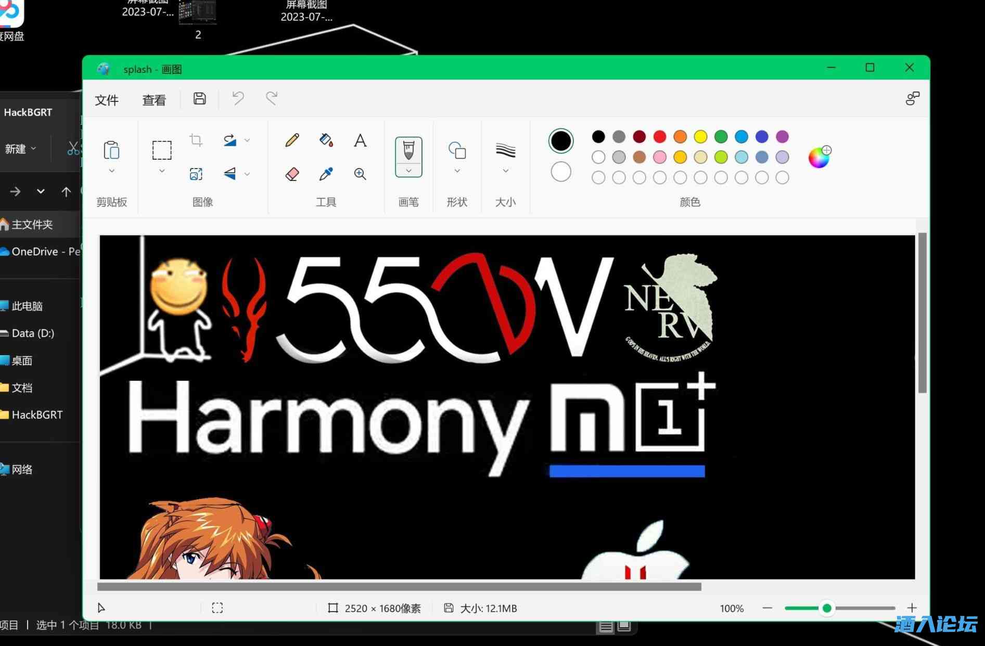Select the red color swatch

(x=659, y=136)
